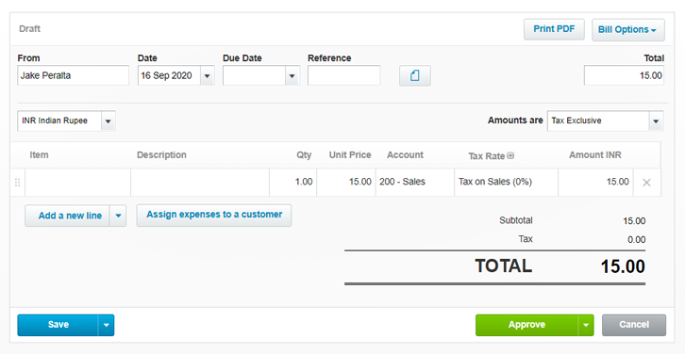The image size is (685, 354).
Task: Click the empty Description cell
Action: [x=200, y=183]
